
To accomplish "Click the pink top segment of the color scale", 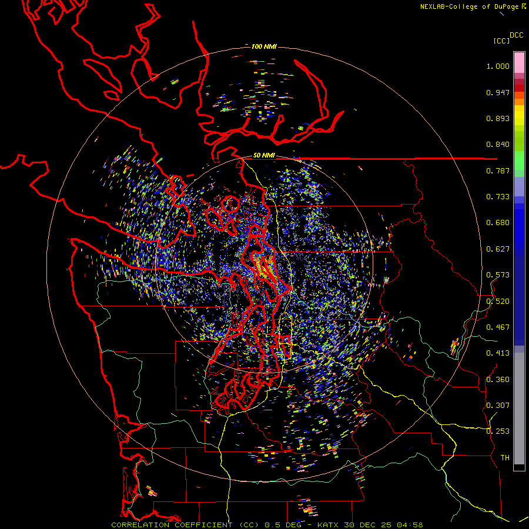I will [x=519, y=62].
